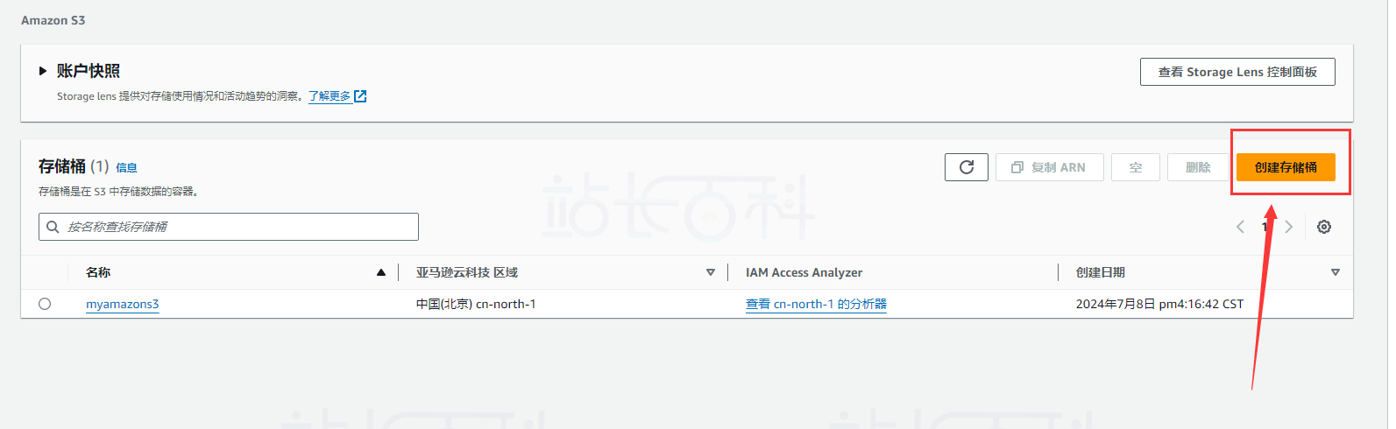The image size is (1396, 429).
Task: Click the 名称 column header label
Action: 98,272
